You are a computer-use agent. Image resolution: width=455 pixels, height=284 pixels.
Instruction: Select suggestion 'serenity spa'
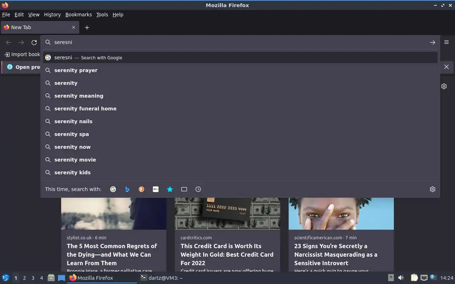(240, 134)
